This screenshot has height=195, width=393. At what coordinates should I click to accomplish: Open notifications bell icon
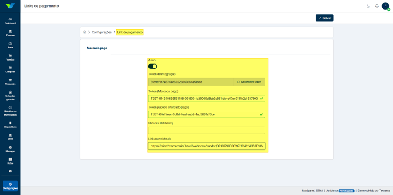click(377, 6)
